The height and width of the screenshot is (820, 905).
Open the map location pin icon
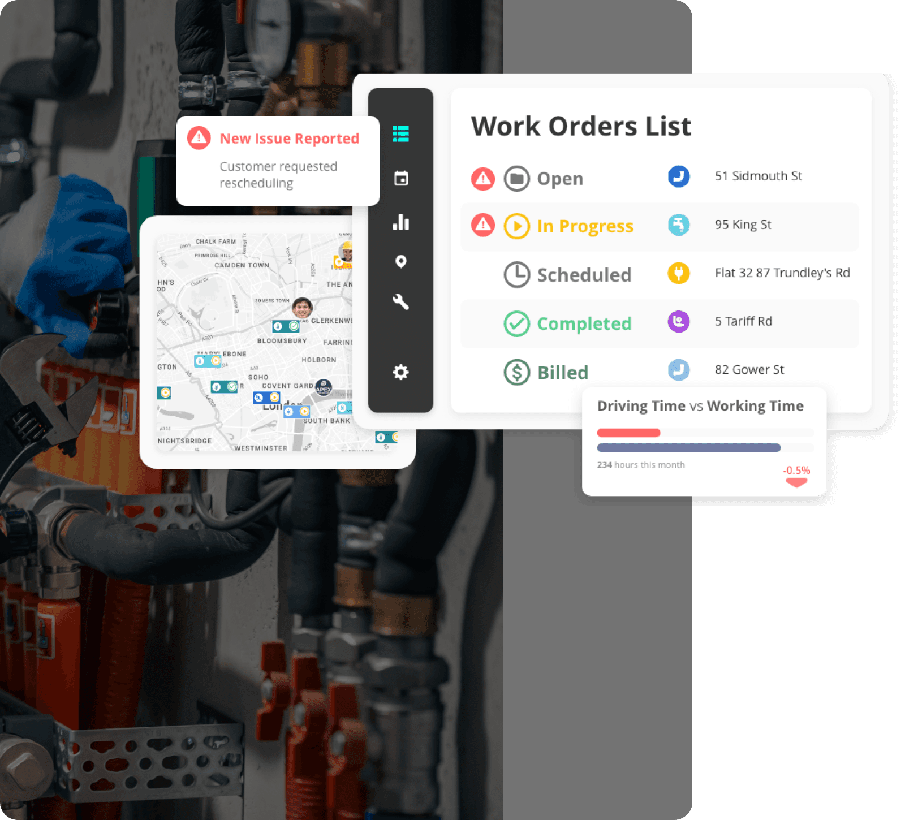400,262
